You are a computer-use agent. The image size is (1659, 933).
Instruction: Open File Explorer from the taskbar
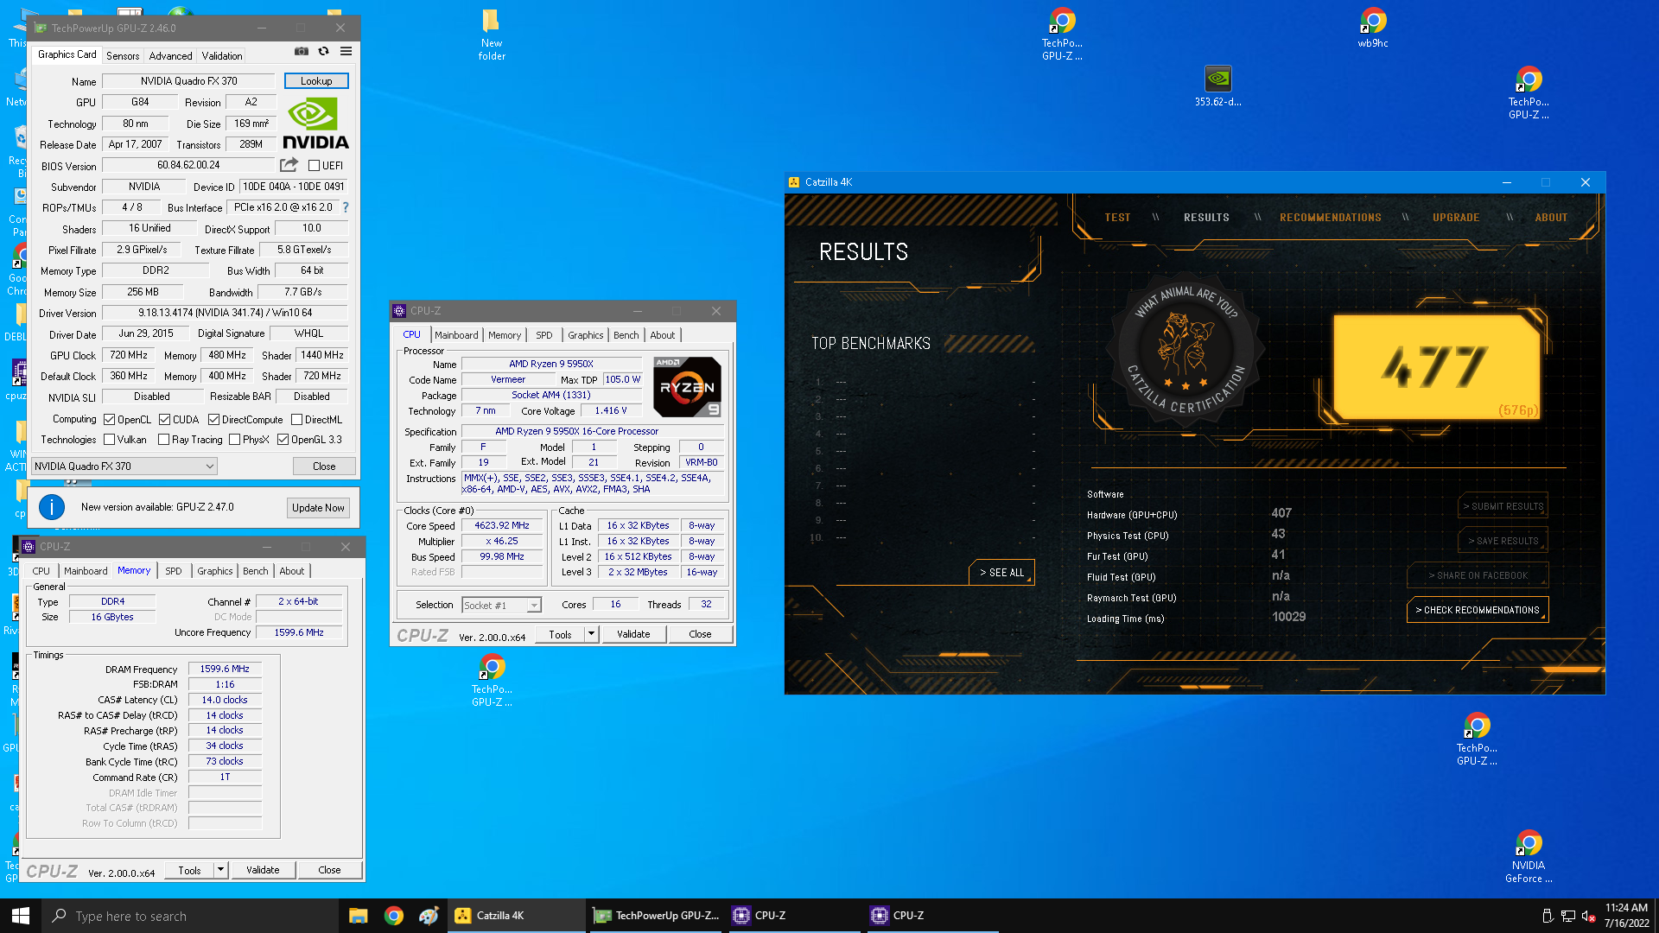[358, 916]
